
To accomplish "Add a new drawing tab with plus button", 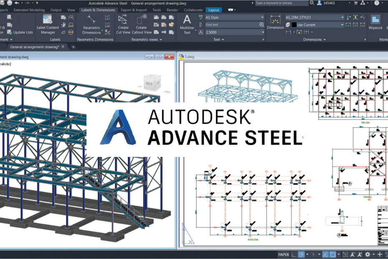I will 73,47.
